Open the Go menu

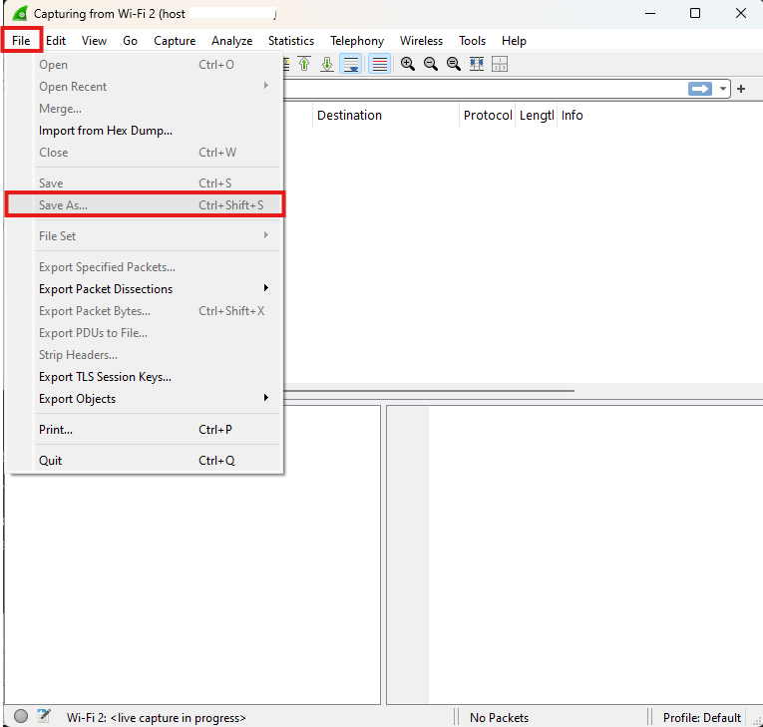pyautogui.click(x=130, y=40)
